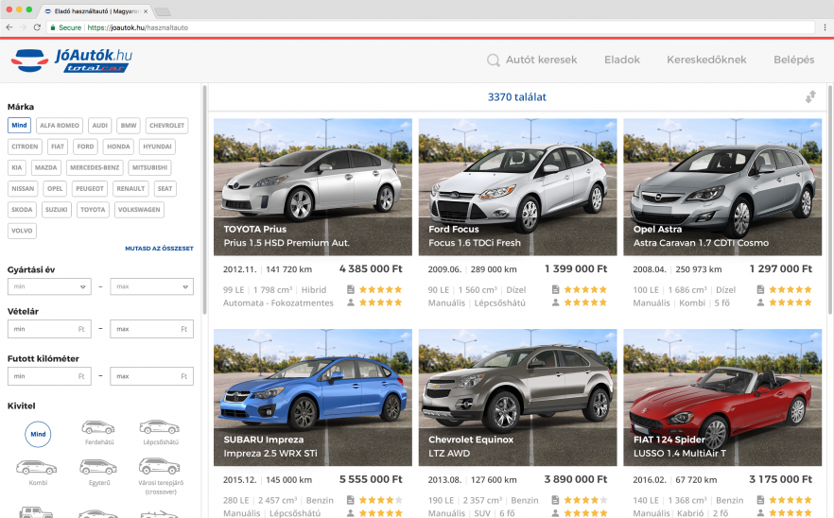Screen dimensions: 834x518
Task: Click the Belépés login link
Action: point(793,60)
